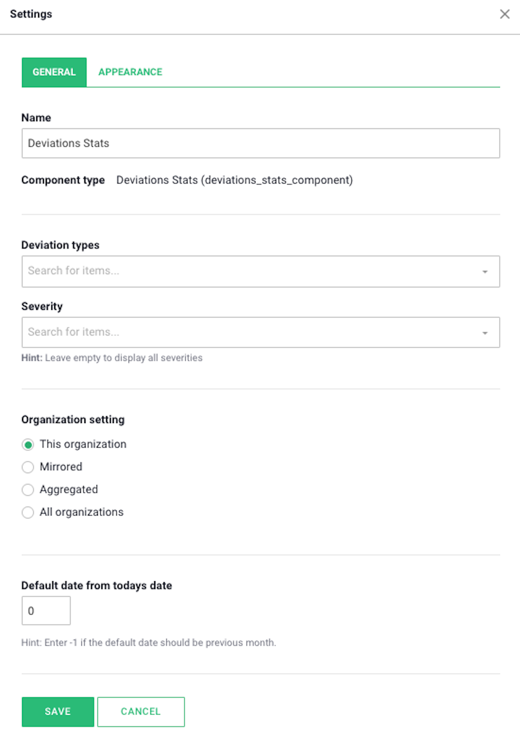Click the default date number field
This screenshot has width=520, height=745.
(46, 610)
